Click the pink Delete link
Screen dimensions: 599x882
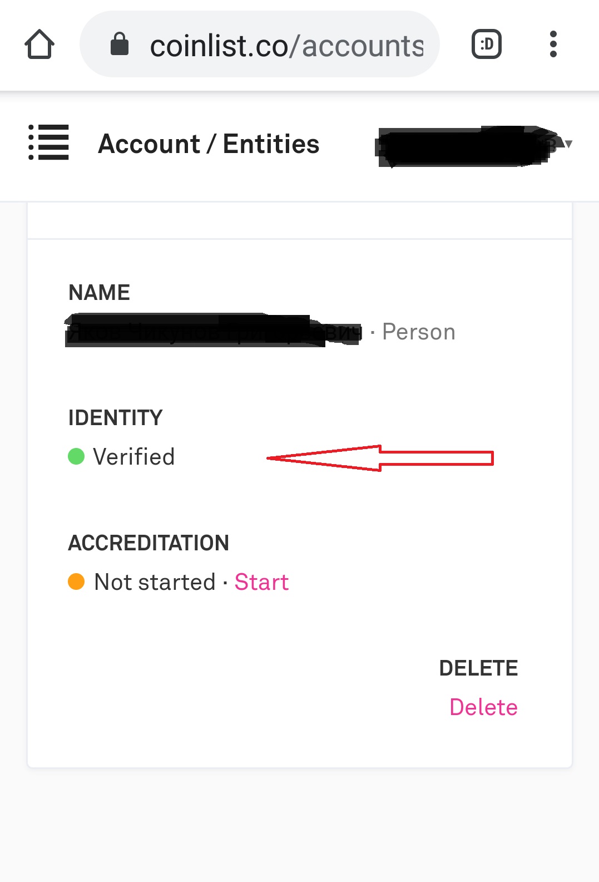pos(483,707)
